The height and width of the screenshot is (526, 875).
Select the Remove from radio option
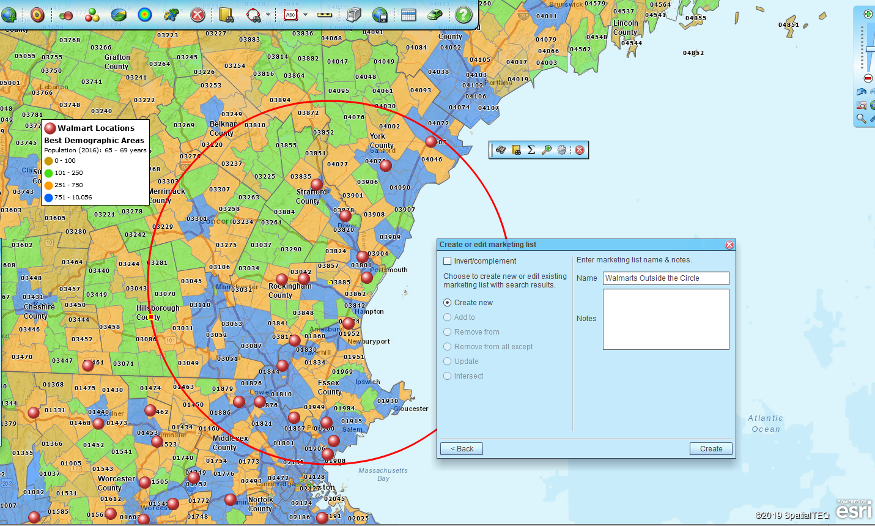pyautogui.click(x=448, y=332)
